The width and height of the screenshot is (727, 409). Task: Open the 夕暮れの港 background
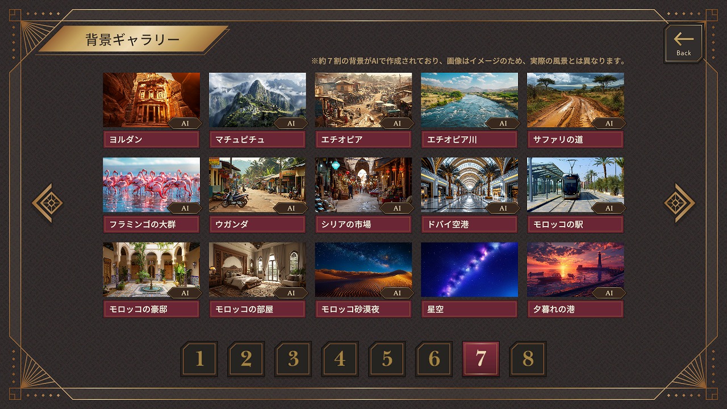pyautogui.click(x=575, y=270)
